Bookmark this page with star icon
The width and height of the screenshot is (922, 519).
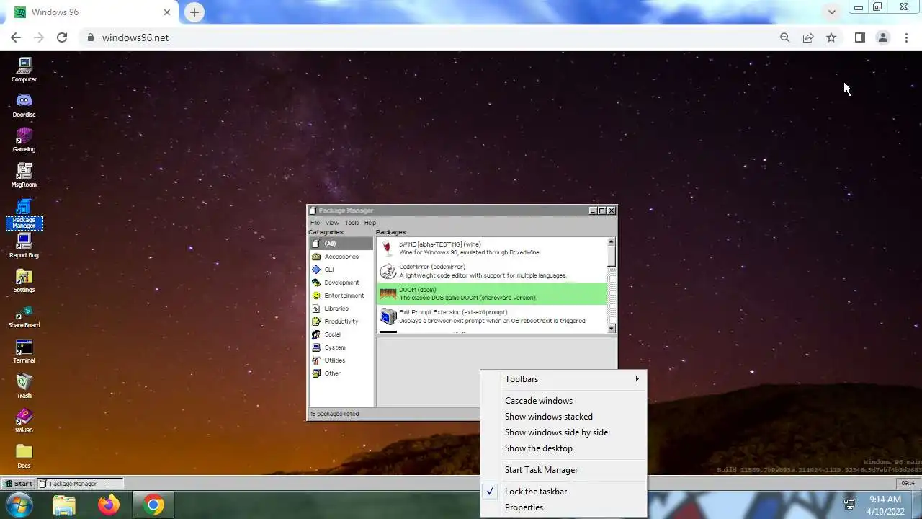click(831, 37)
